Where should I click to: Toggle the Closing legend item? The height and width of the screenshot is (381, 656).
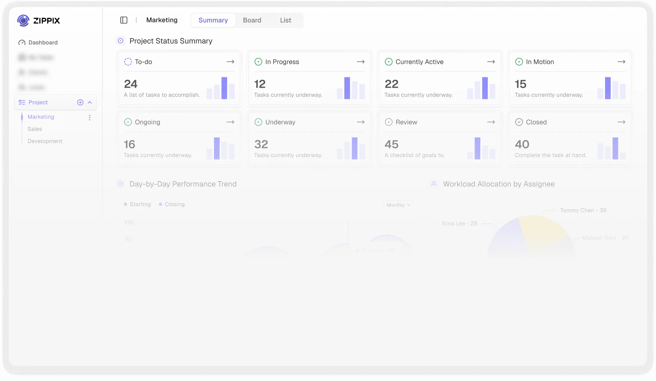[x=172, y=204]
